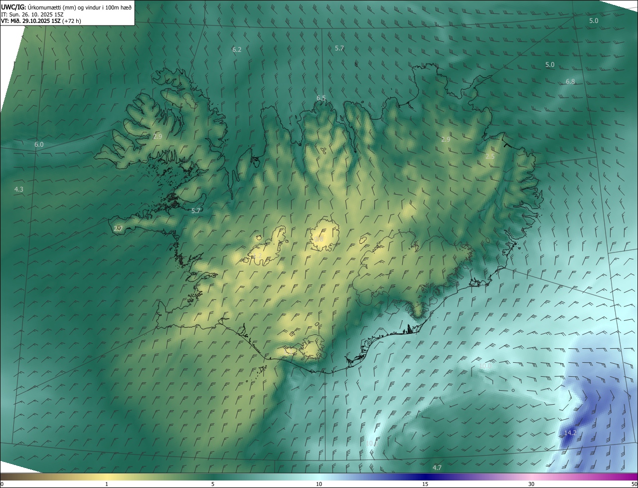The height and width of the screenshot is (488, 638).
Task: Click the 10 label on the color scale
Action: [x=319, y=484]
